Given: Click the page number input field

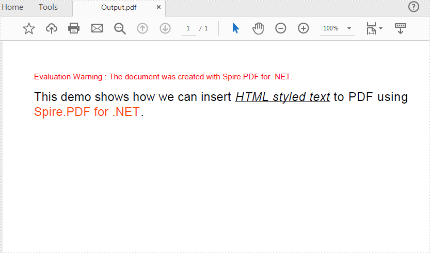Looking at the screenshot, I should click(189, 28).
